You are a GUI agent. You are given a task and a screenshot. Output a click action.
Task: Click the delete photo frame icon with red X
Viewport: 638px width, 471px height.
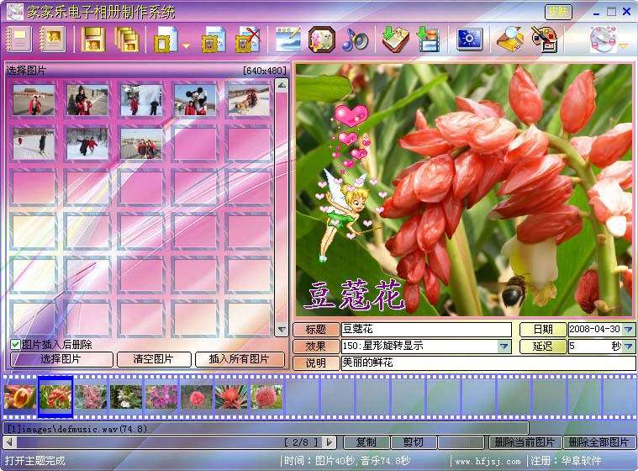tap(248, 40)
